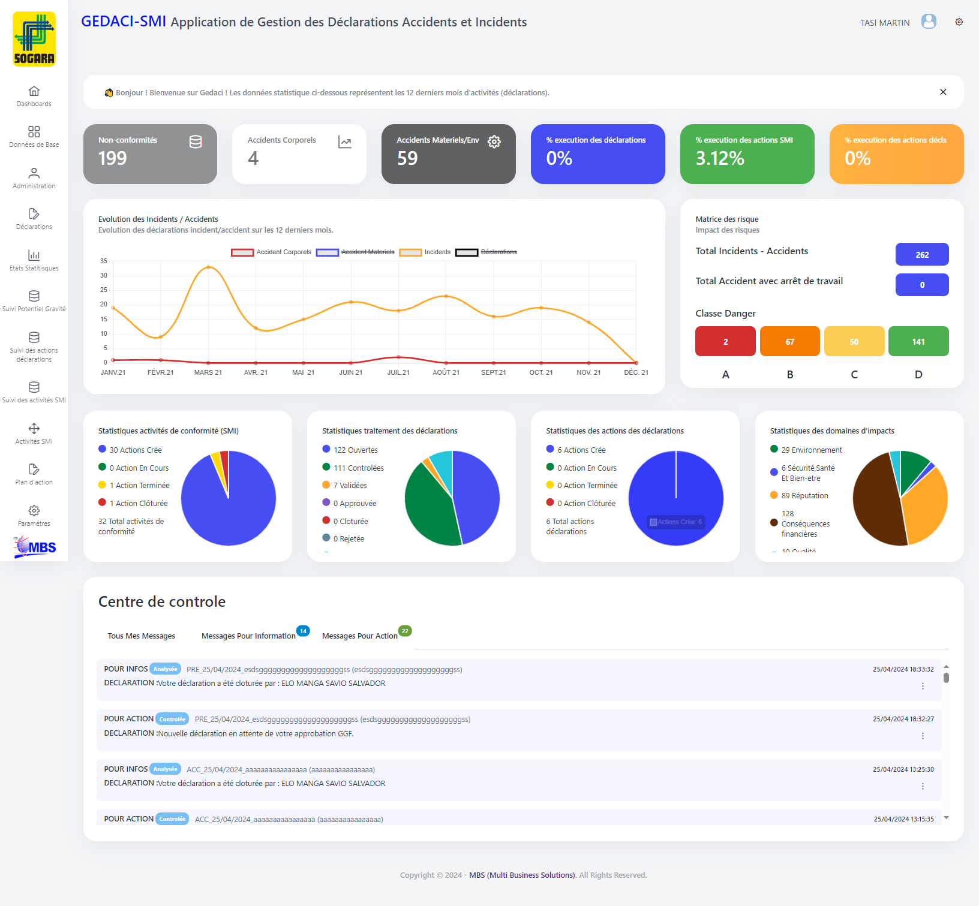Select orange Classe Danger B box
The height and width of the screenshot is (906, 979).
(790, 341)
